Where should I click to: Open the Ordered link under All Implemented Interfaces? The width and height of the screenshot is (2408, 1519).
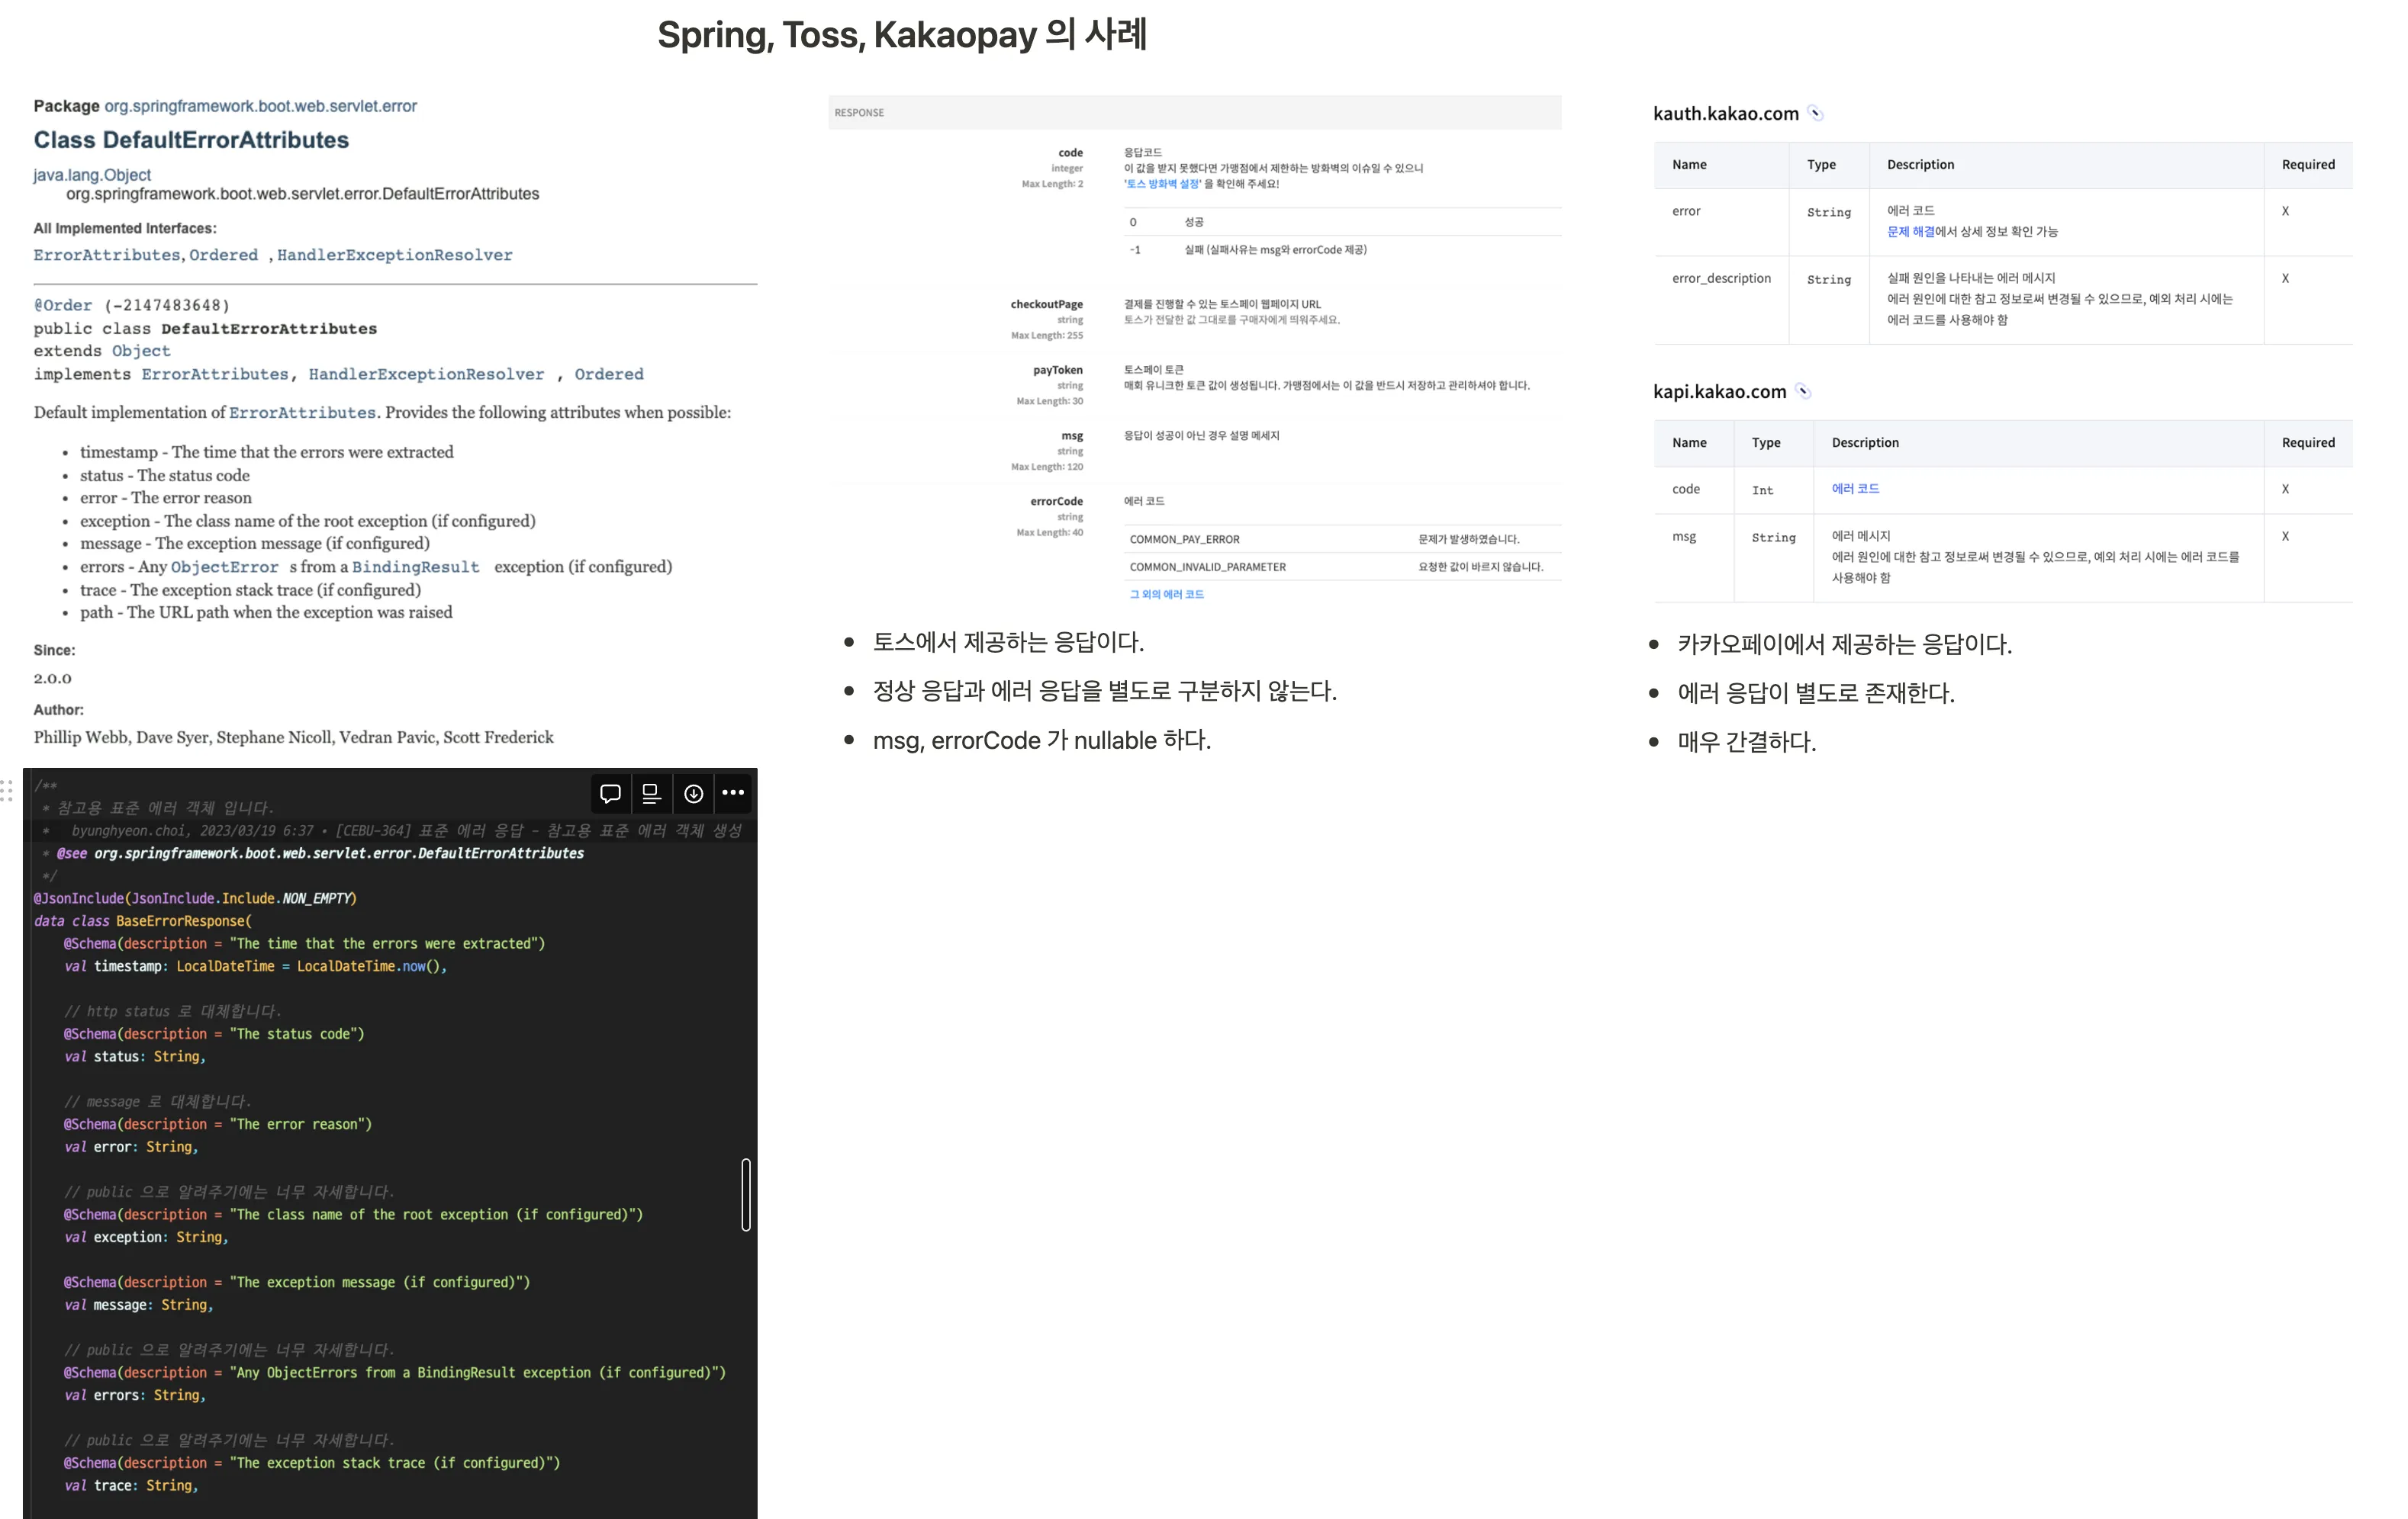tap(224, 255)
